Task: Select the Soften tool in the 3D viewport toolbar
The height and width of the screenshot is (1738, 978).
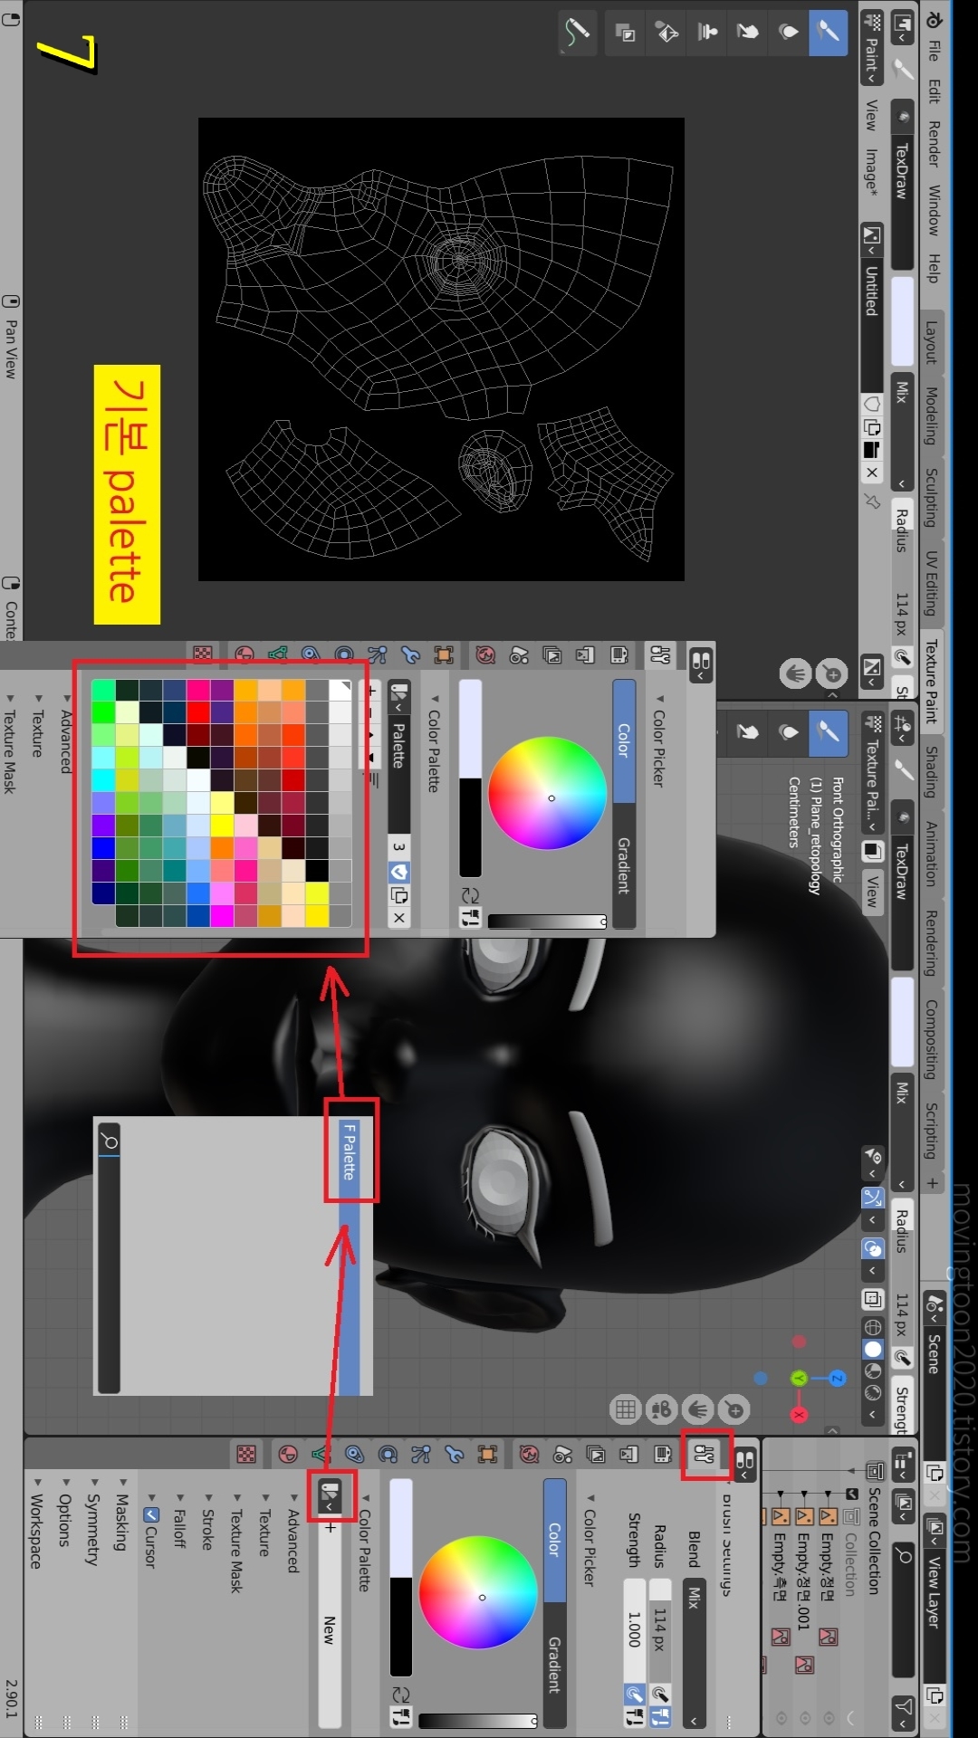Action: (788, 731)
